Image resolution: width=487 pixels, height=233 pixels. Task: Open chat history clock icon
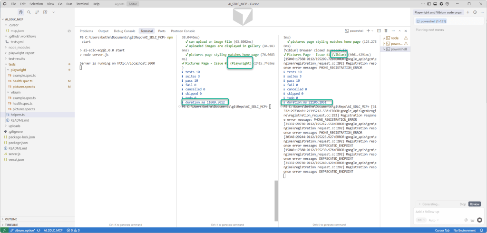(x=475, y=12)
